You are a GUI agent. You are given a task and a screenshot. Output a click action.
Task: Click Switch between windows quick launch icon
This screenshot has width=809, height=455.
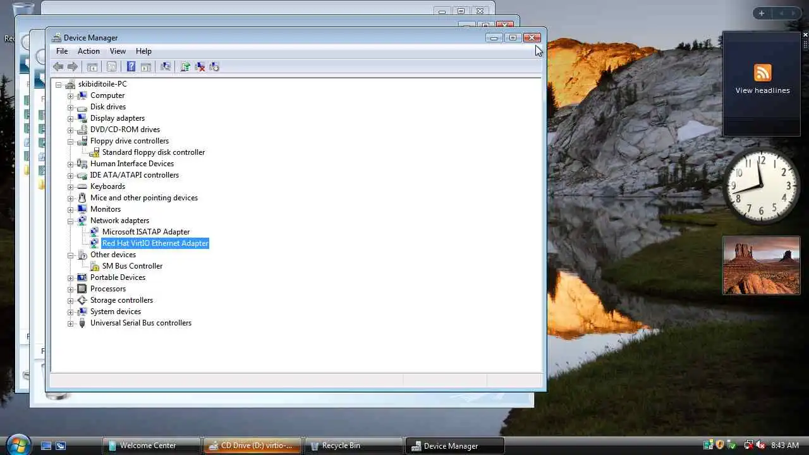tap(61, 446)
